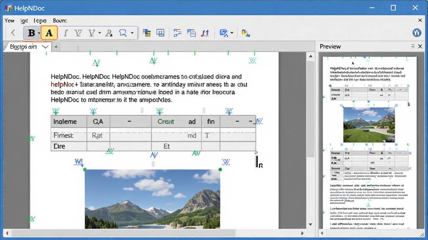
Task: Click the vertical scrollbar thumb of the editor
Action: (311, 109)
